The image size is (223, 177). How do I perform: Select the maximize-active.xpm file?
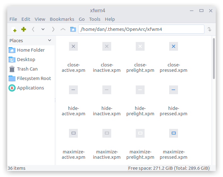coord(73,144)
